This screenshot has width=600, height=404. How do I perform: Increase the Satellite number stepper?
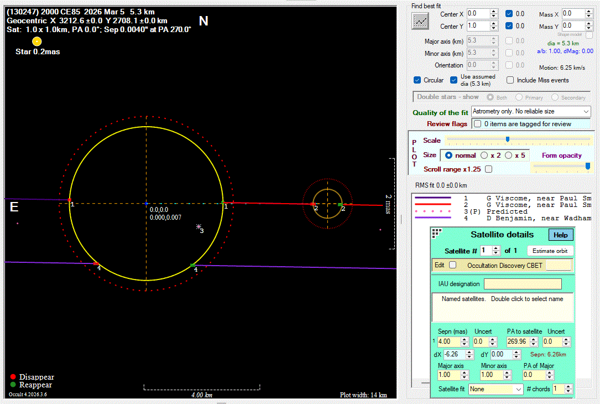(x=495, y=248)
